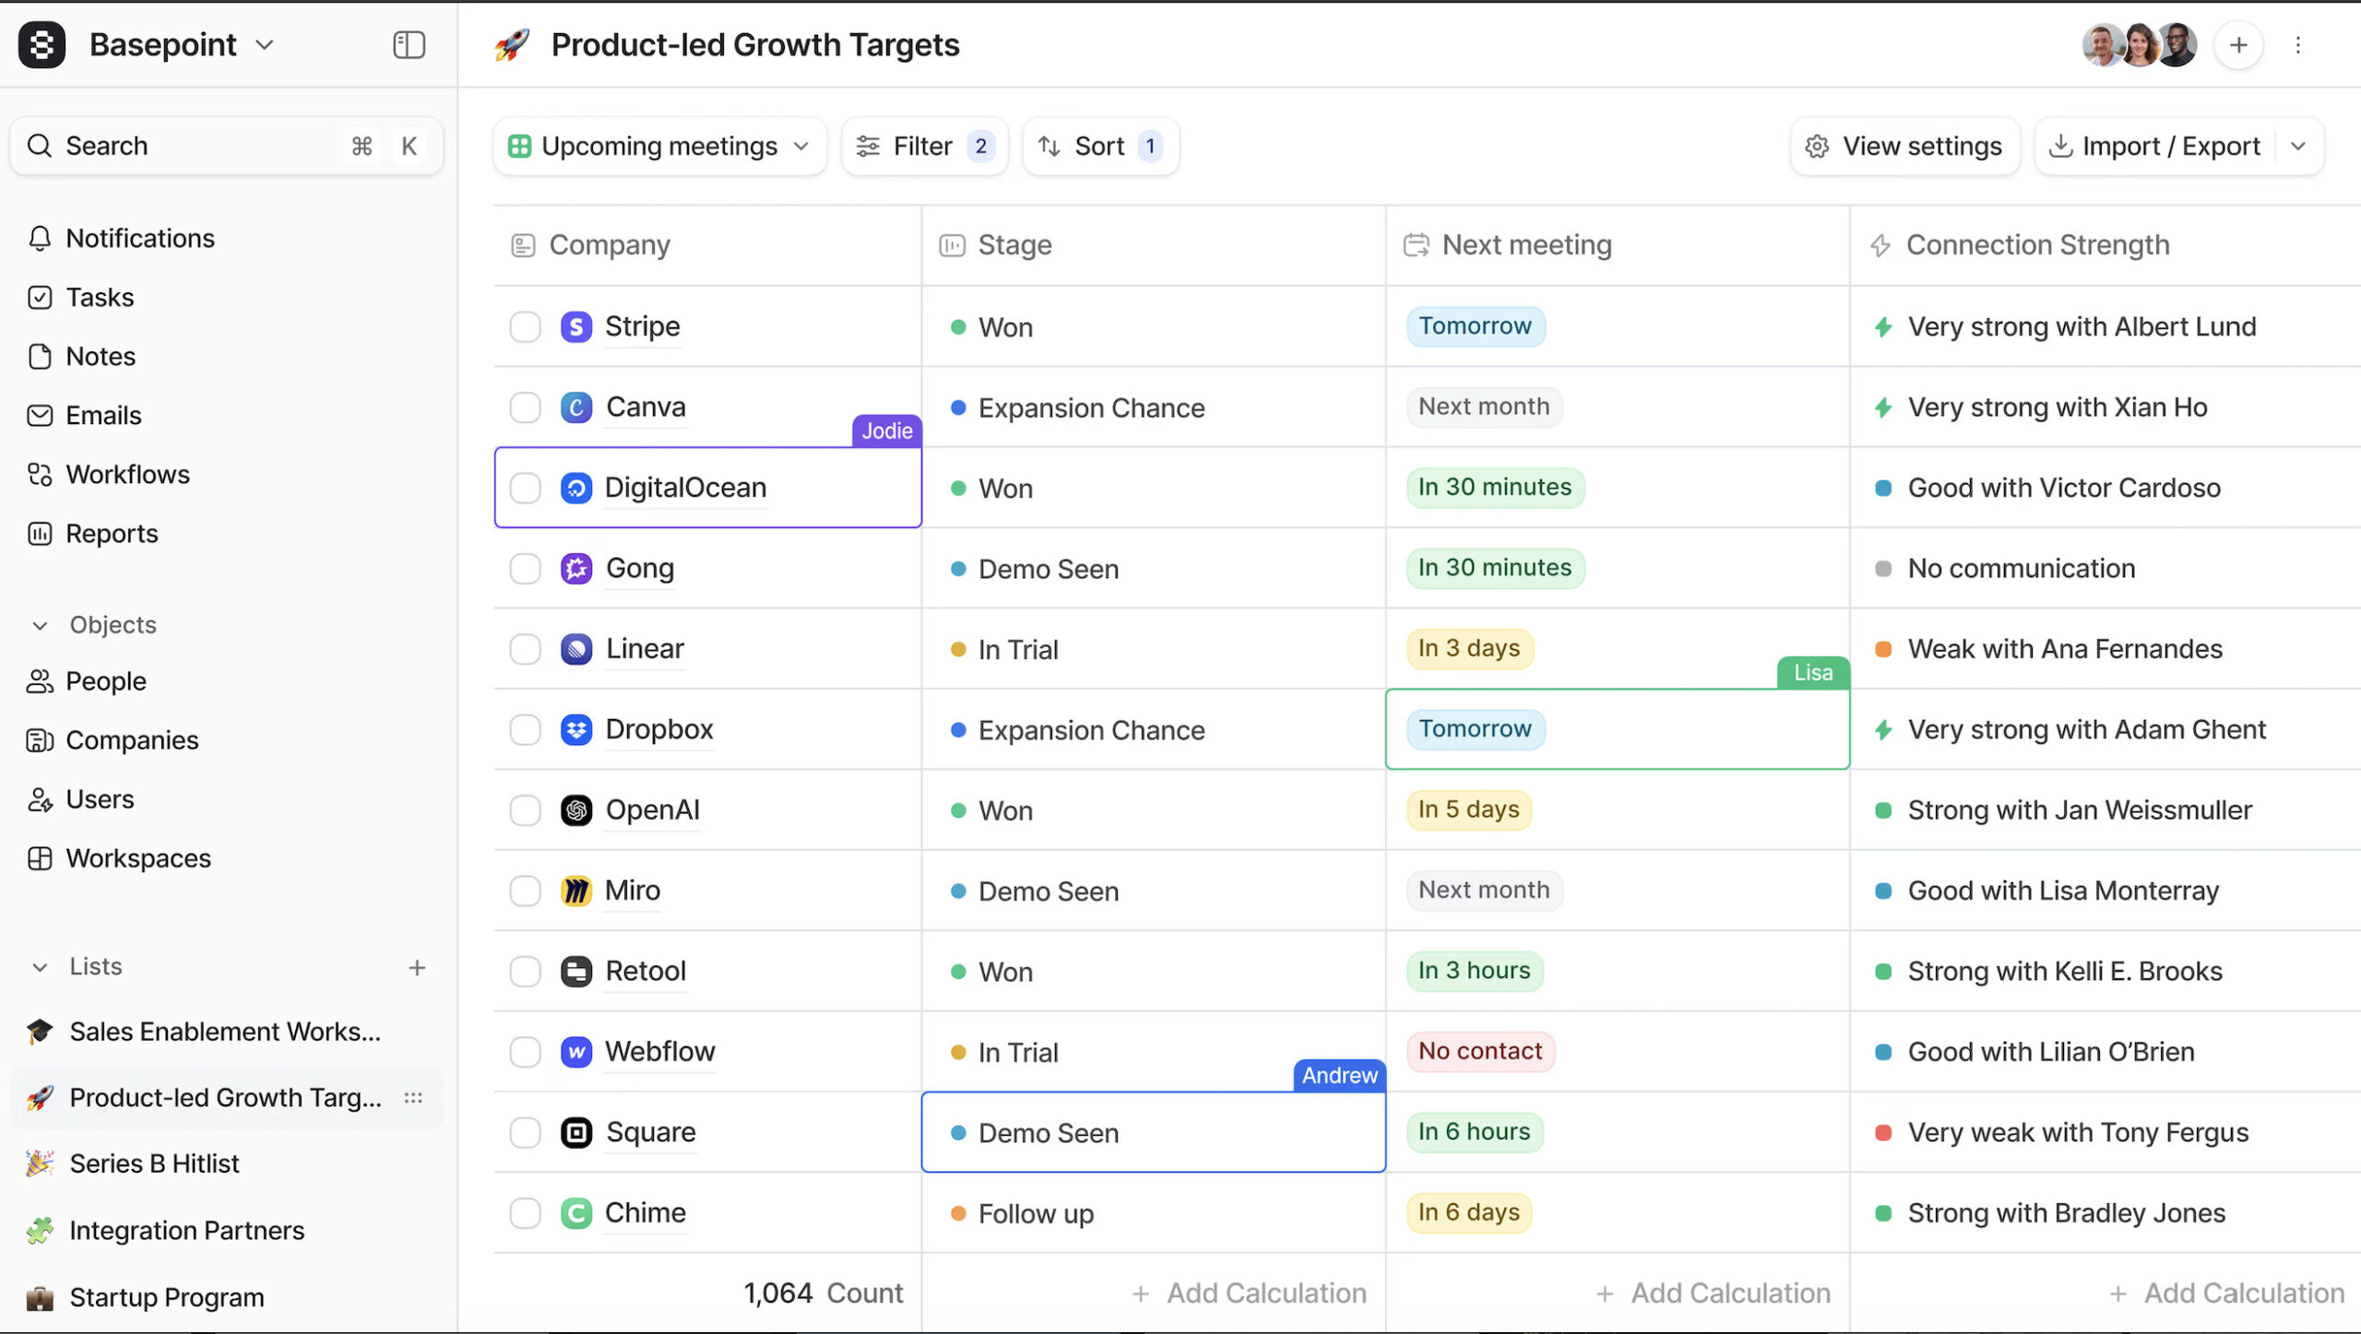Click the Basepoint logo icon
Viewport: 2361px width, 1334px height.
point(42,44)
